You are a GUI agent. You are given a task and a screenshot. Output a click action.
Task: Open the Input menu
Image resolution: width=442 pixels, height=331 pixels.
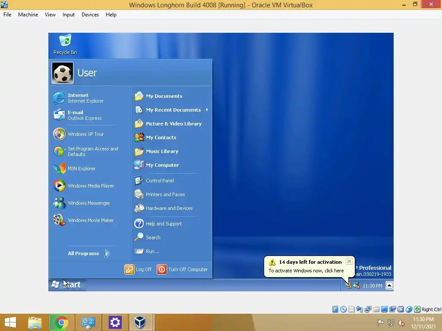pos(69,15)
